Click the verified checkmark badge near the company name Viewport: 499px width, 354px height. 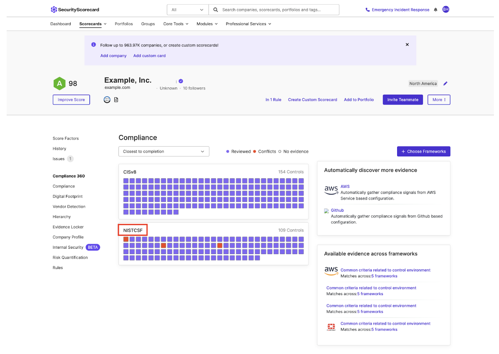(181, 81)
